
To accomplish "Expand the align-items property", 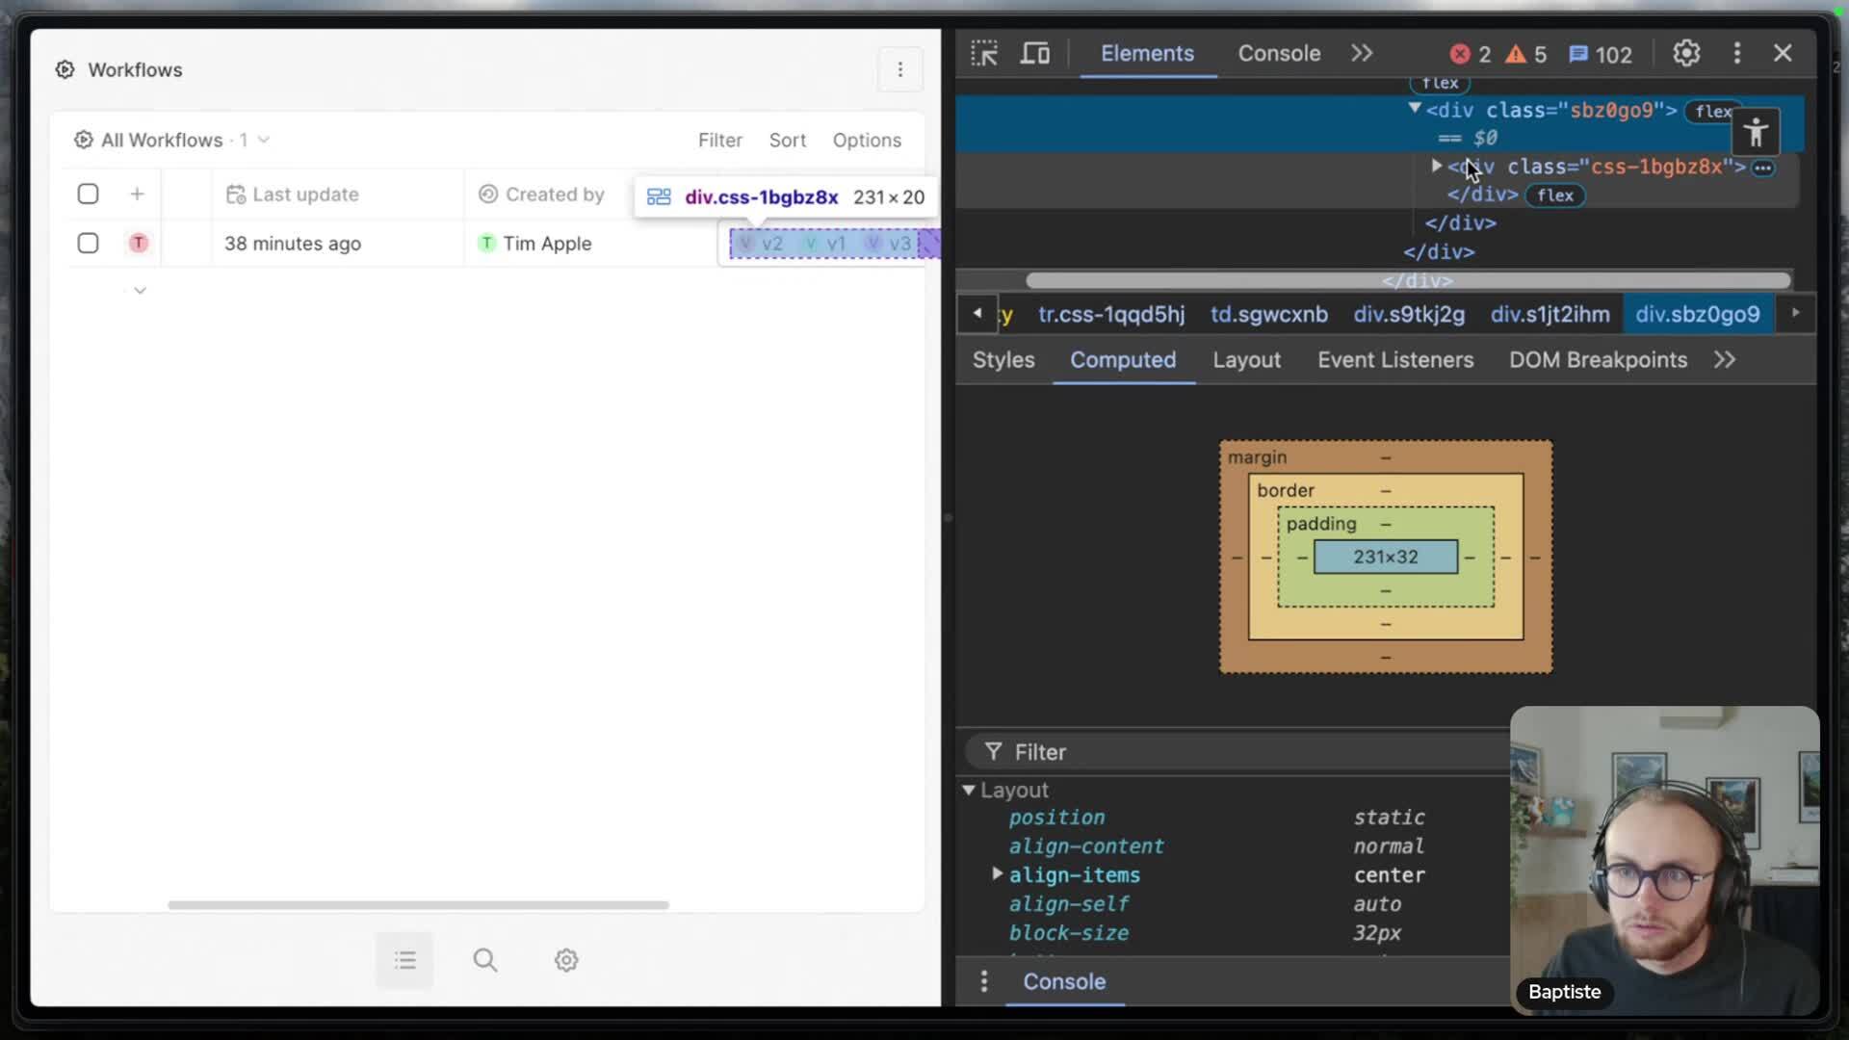I will pyautogui.click(x=998, y=874).
